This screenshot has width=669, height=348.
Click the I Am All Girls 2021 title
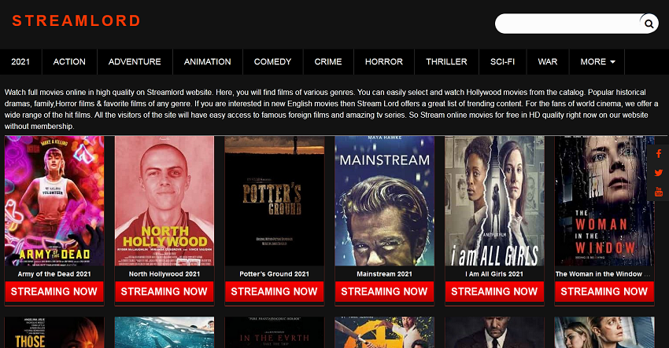pyautogui.click(x=494, y=274)
